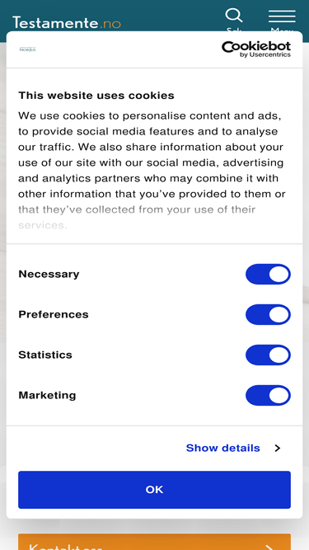Open the search magnifier icon

pyautogui.click(x=234, y=16)
